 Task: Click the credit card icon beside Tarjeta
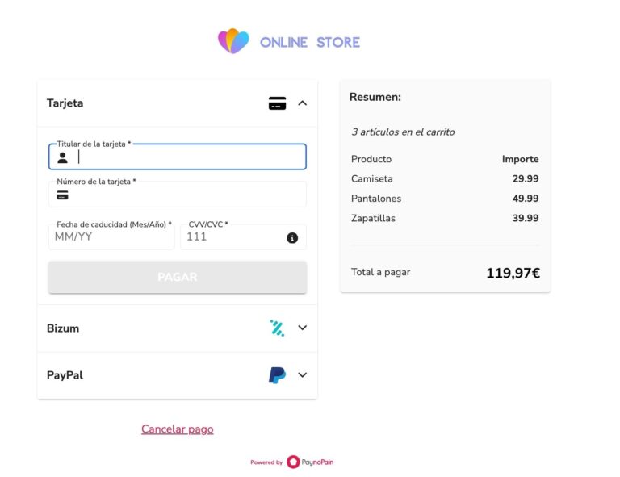tap(277, 103)
